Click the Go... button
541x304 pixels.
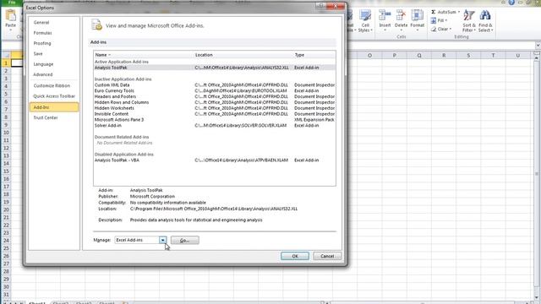(x=184, y=240)
